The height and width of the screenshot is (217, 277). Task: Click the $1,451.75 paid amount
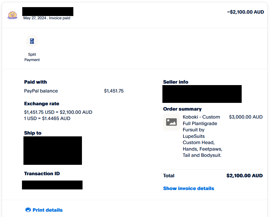tap(114, 91)
